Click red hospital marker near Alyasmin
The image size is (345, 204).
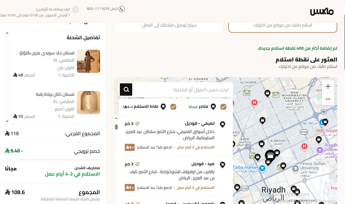click(x=255, y=102)
